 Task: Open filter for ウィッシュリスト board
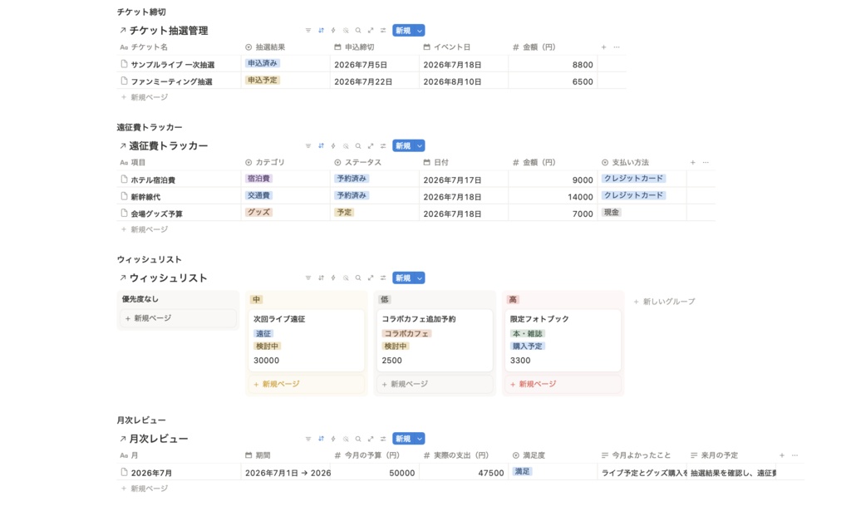(x=308, y=278)
